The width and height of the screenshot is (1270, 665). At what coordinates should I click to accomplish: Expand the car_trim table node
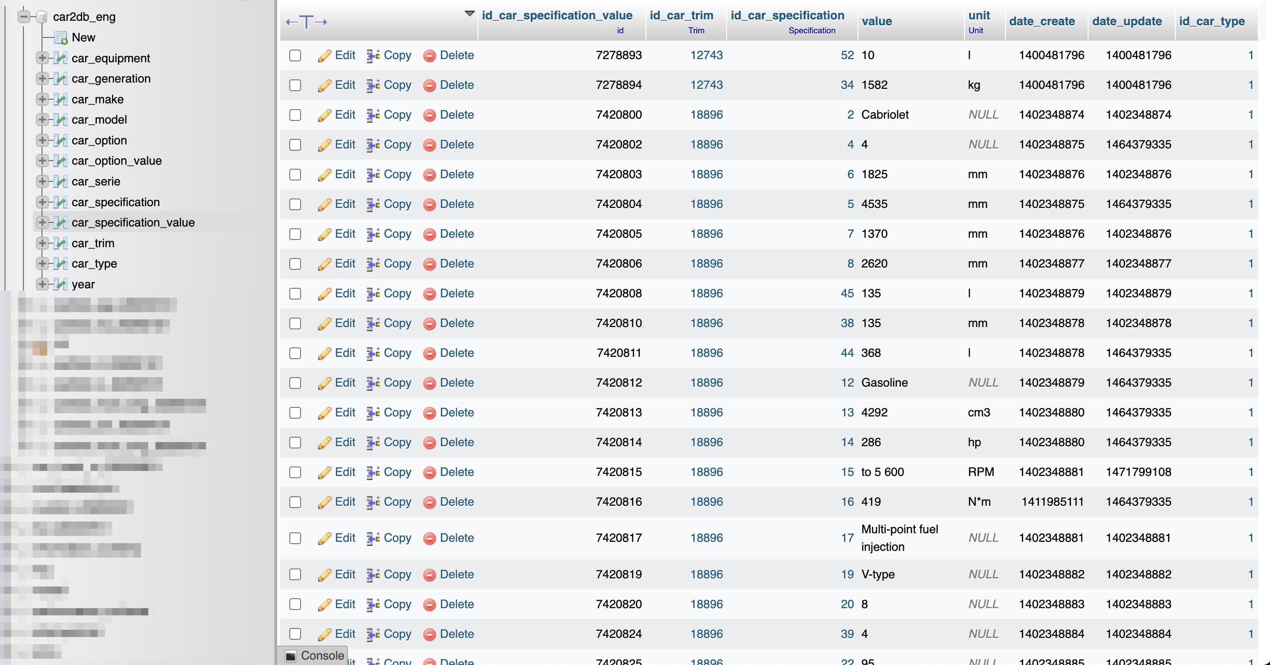point(42,243)
